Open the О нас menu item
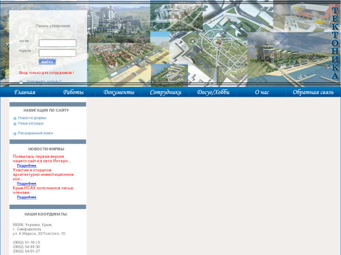 click(262, 92)
